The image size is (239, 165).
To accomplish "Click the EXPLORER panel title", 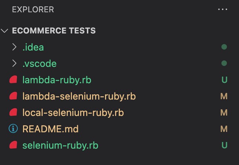I will point(33,9).
